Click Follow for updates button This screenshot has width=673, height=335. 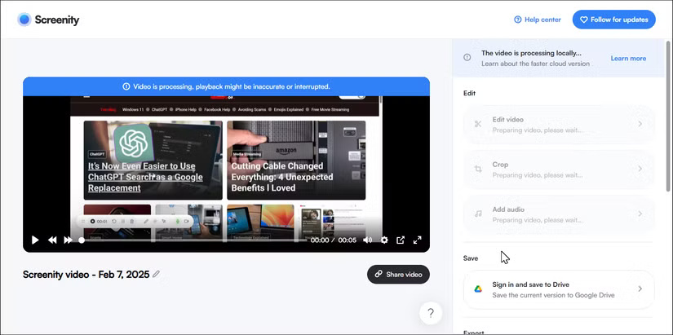613,20
